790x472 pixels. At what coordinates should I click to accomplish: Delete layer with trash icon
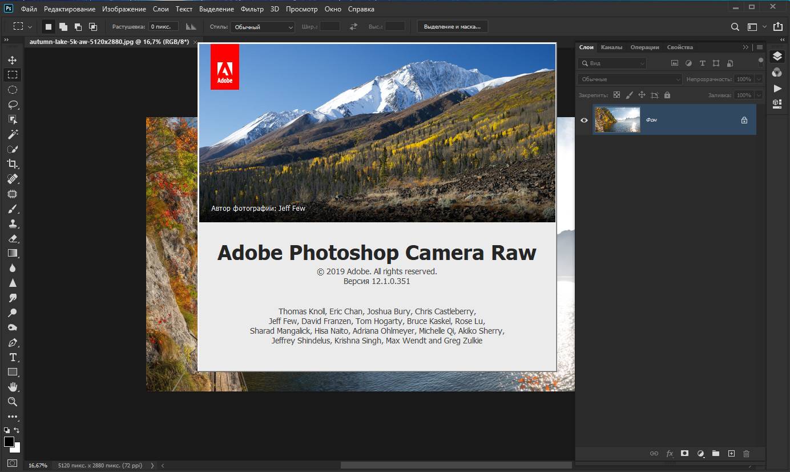click(746, 454)
